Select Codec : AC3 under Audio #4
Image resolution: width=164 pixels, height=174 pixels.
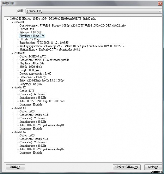pos(27,136)
